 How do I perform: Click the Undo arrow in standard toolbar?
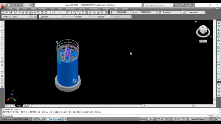[55, 12]
